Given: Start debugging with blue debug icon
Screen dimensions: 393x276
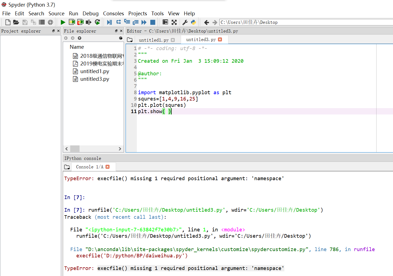Looking at the screenshot, I should click(x=109, y=22).
